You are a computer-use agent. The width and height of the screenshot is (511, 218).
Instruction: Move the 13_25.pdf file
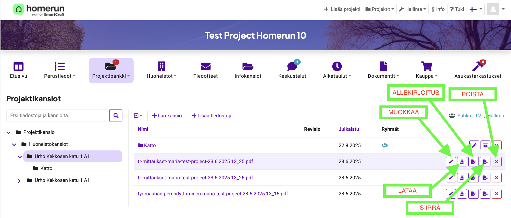coord(485,162)
